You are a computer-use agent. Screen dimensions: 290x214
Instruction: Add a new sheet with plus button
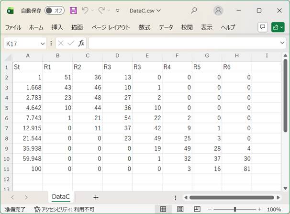pos(96,197)
